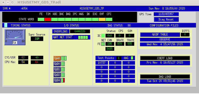Click the A0 green status bars

tap(64, 58)
